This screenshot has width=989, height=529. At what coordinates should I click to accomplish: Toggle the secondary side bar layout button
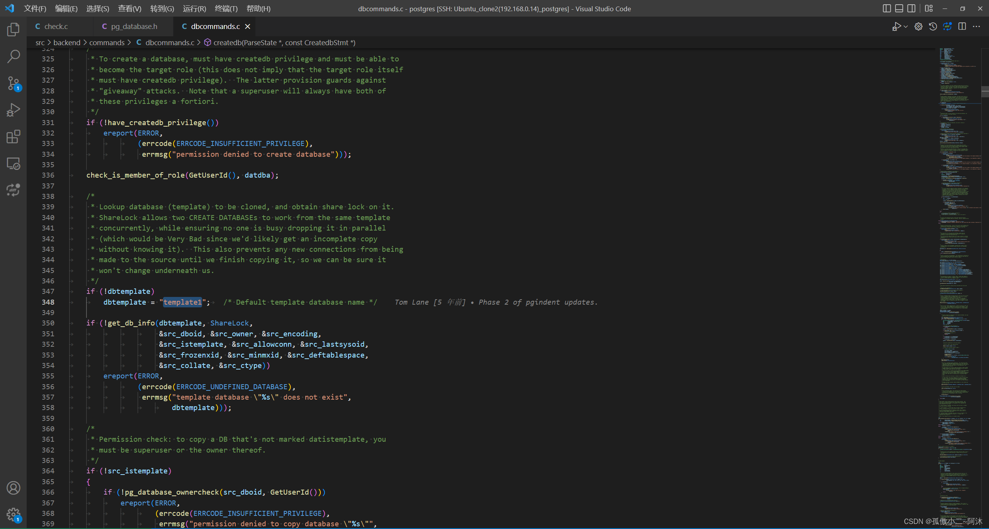911,8
